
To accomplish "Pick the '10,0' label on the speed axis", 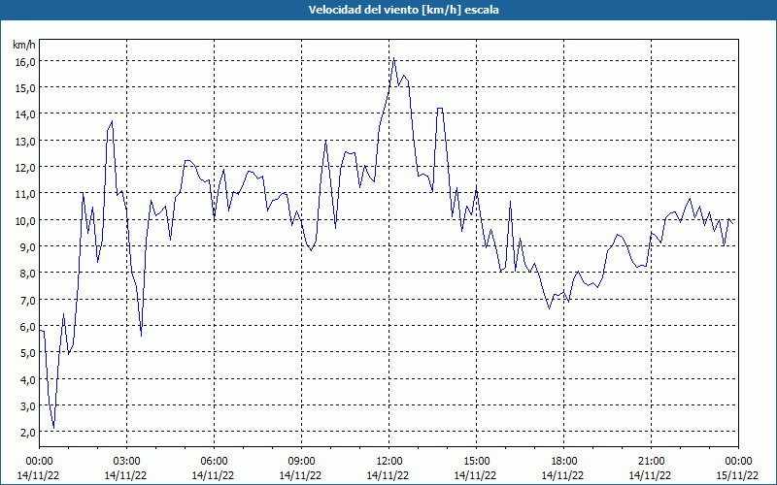I will [25, 220].
